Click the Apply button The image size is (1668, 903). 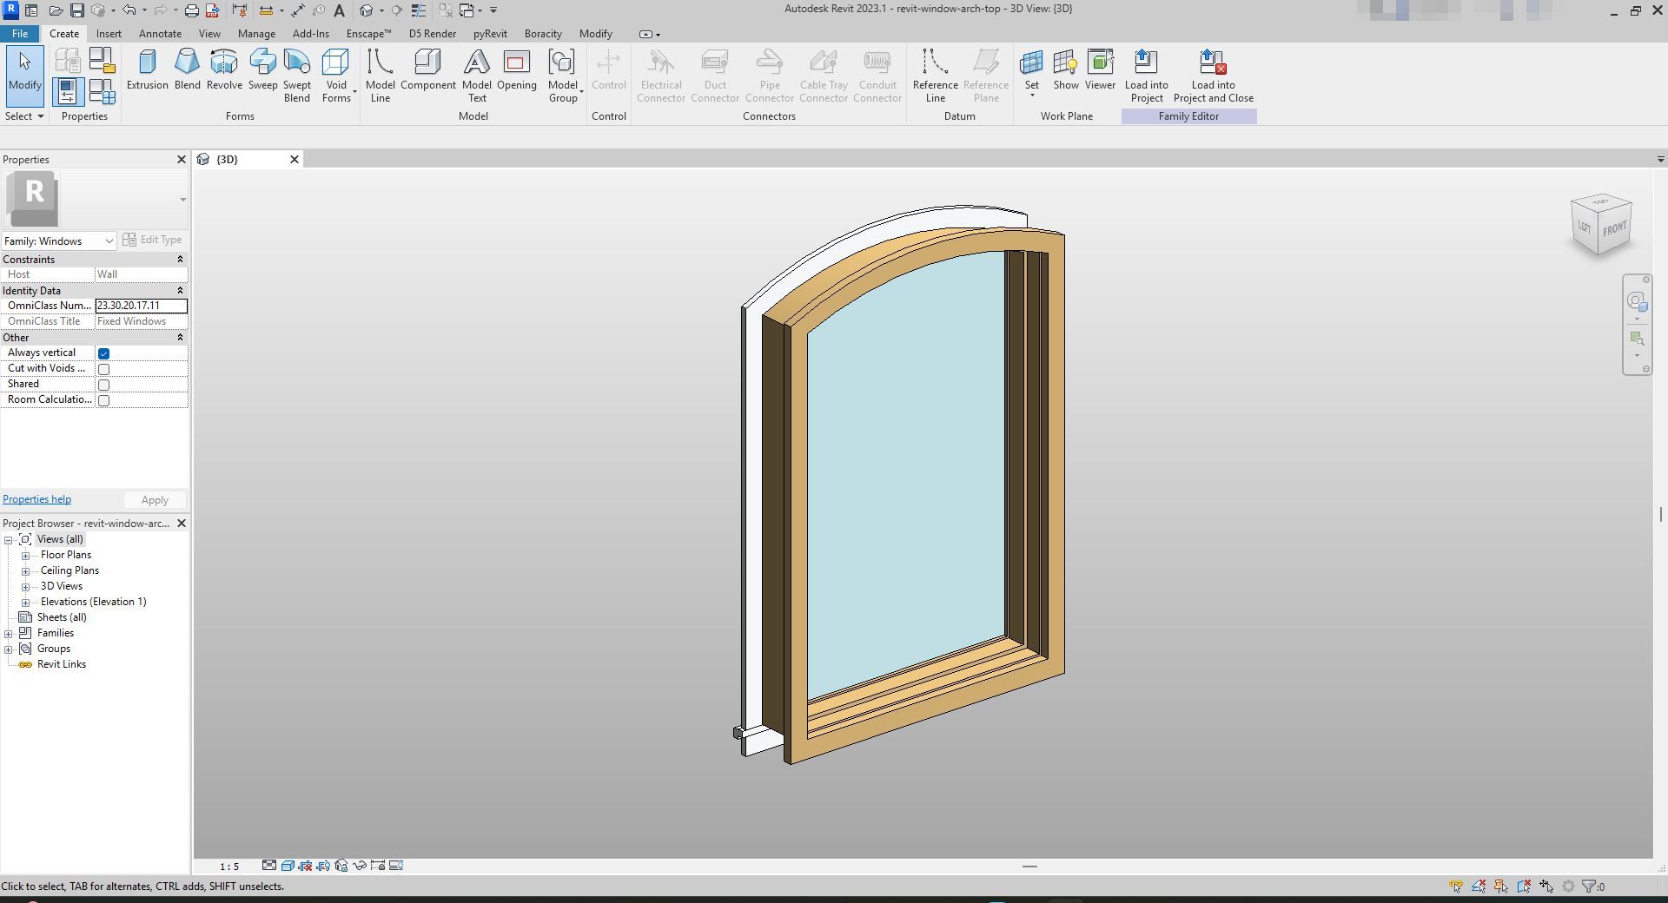coord(155,500)
